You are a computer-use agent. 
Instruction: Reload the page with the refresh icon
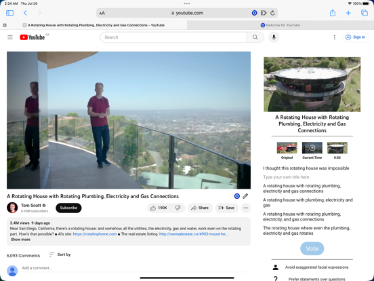pyautogui.click(x=272, y=13)
